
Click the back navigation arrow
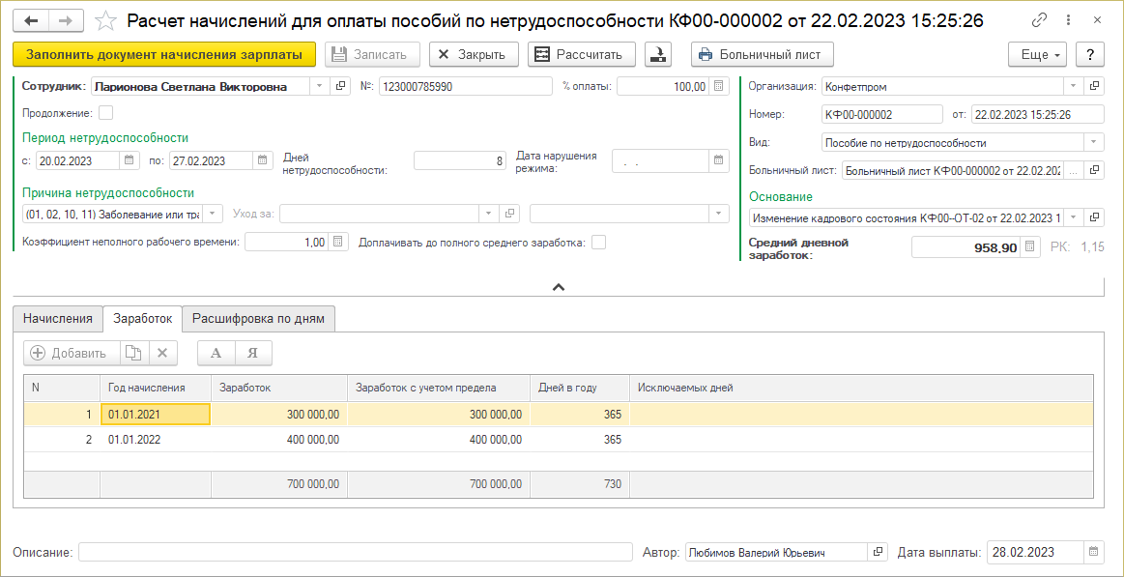pos(33,20)
